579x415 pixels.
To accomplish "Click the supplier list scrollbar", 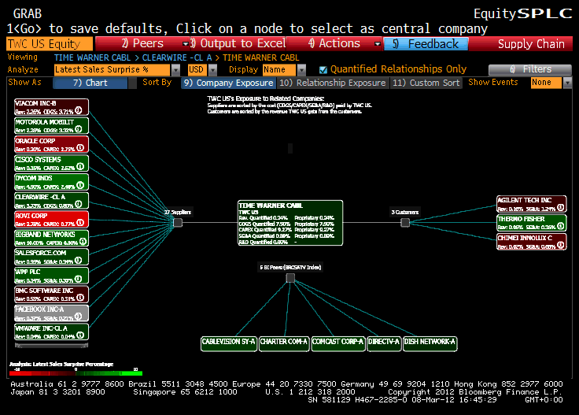I will point(51,346).
